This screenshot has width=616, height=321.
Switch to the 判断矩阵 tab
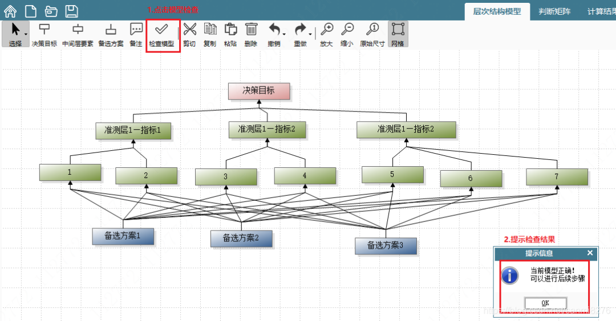[x=554, y=12]
